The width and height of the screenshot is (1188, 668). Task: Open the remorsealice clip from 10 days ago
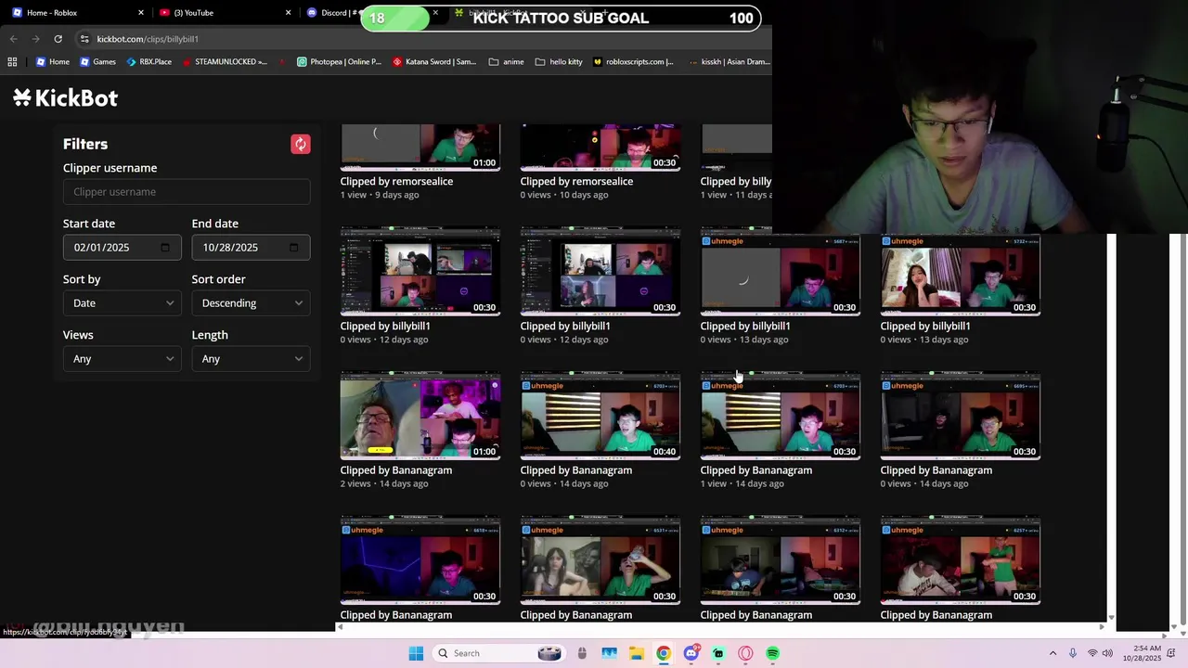pyautogui.click(x=600, y=148)
